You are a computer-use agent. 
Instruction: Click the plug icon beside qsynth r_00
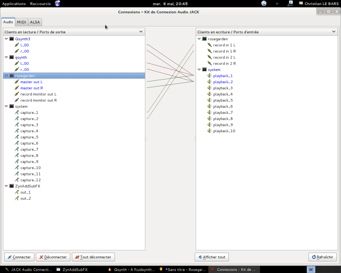[x=17, y=70]
